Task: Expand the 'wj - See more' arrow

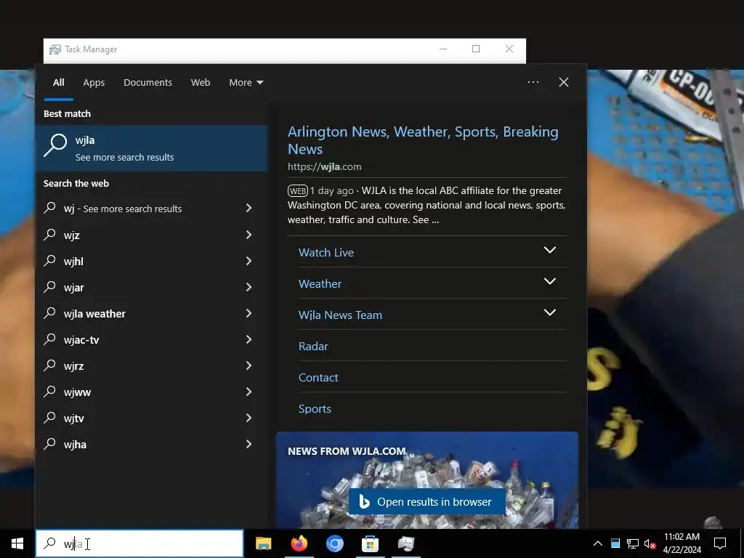Action: tap(248, 208)
